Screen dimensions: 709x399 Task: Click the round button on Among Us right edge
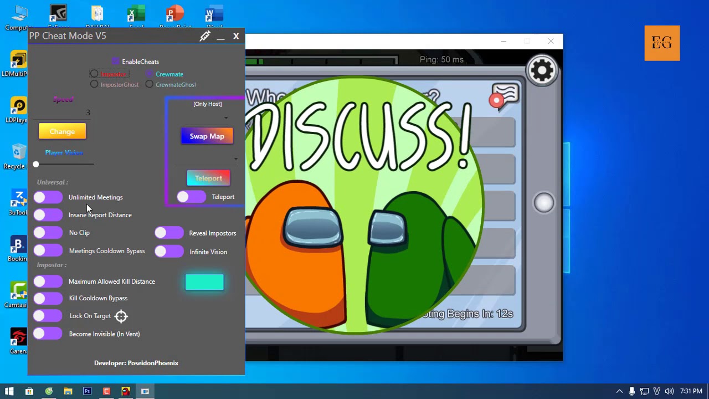tap(544, 203)
